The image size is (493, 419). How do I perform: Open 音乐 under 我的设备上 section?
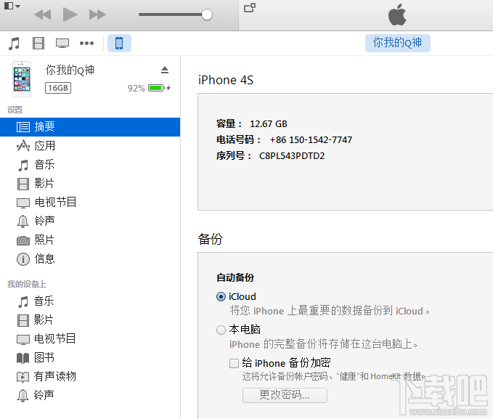point(90,301)
